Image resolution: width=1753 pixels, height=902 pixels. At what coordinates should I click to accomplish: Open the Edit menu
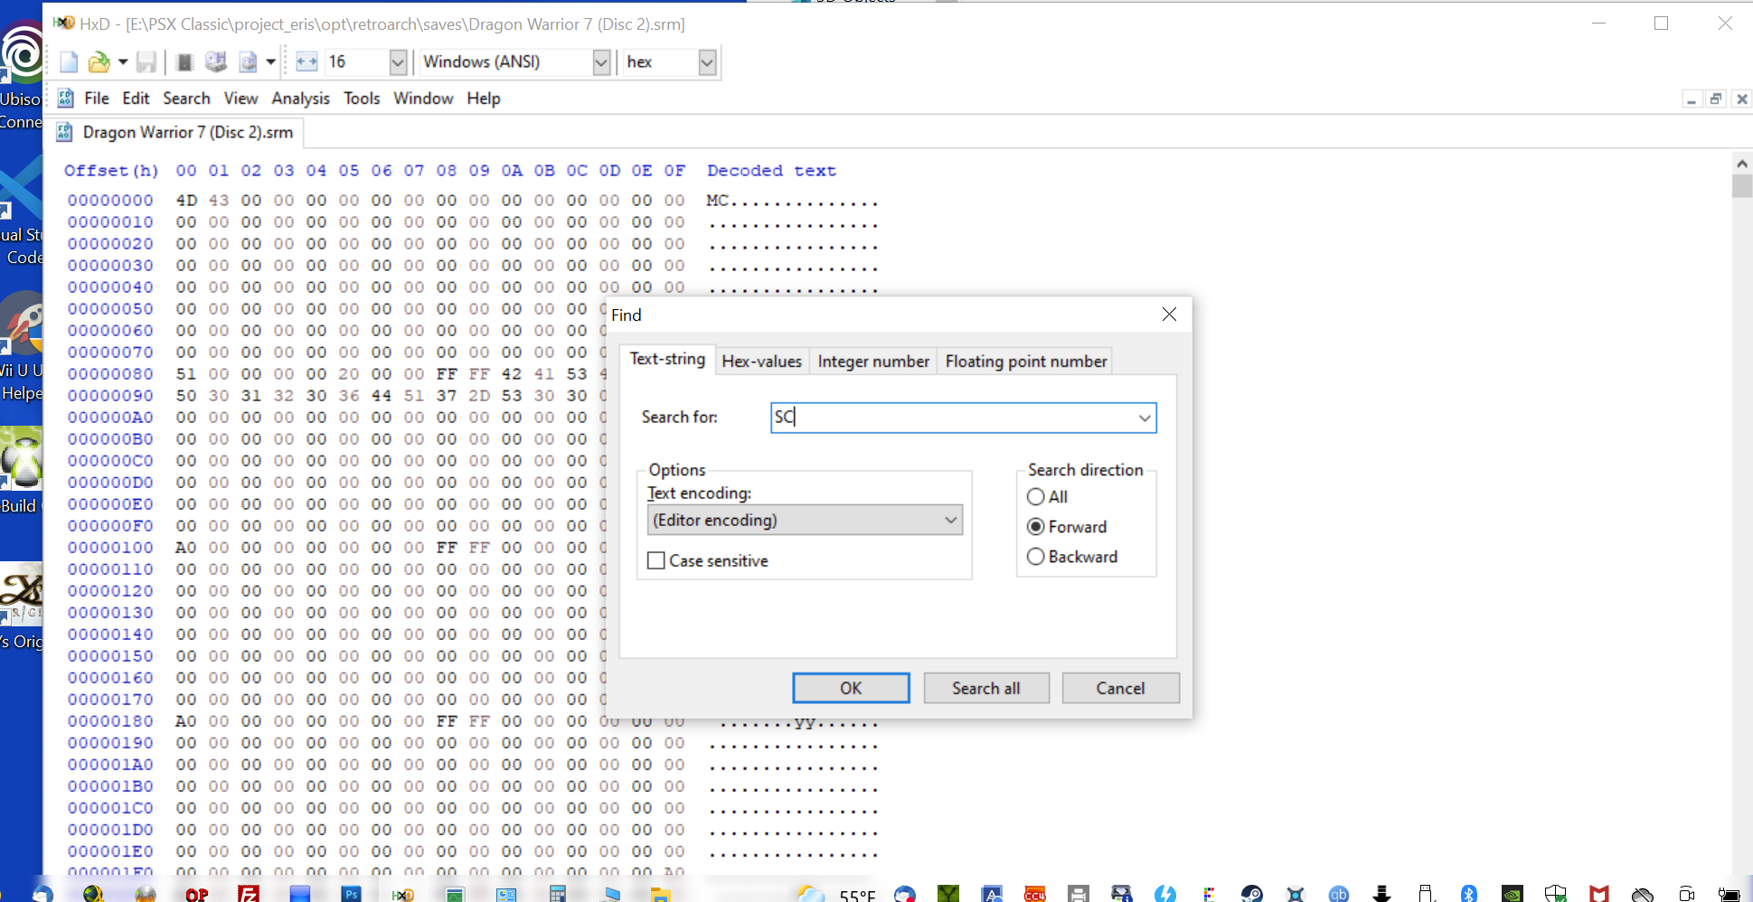point(136,98)
